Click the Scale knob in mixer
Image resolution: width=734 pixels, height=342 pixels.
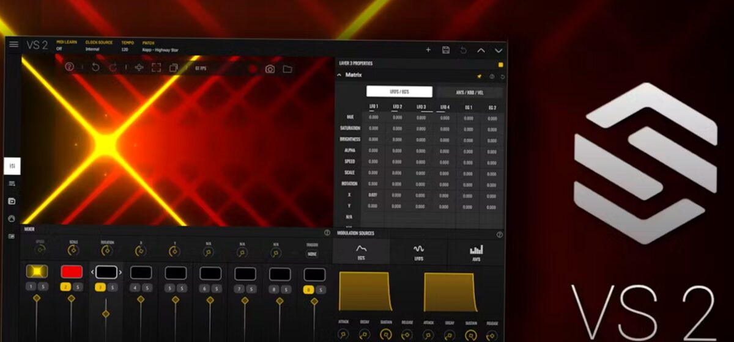(74, 251)
